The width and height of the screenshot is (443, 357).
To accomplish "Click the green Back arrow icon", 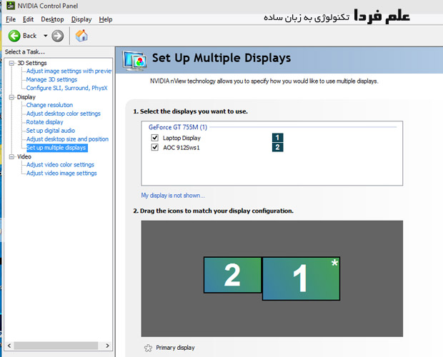I will point(14,35).
